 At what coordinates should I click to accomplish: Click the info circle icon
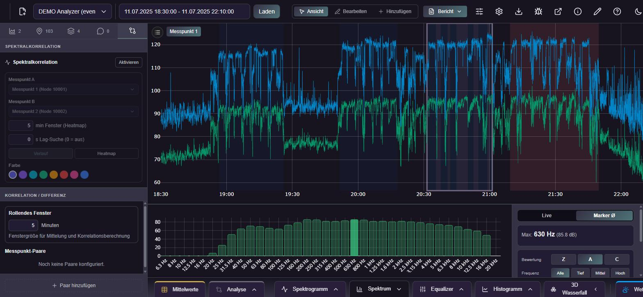point(578,11)
